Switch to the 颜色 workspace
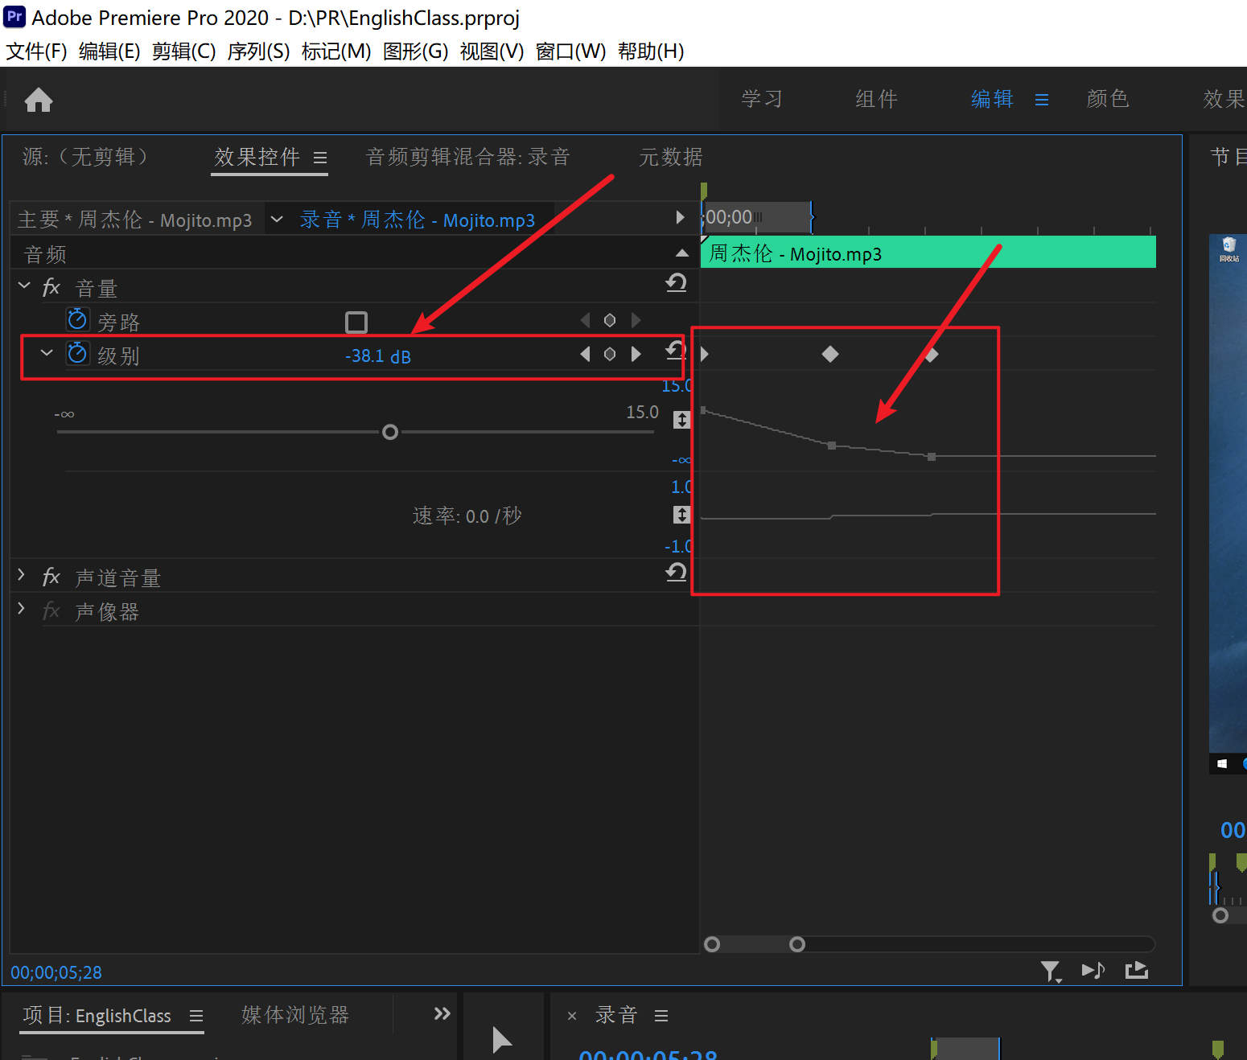Image resolution: width=1247 pixels, height=1060 pixels. [1108, 99]
